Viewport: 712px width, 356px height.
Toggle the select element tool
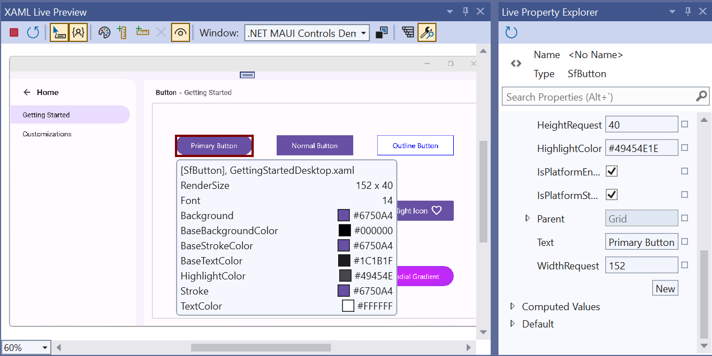tap(59, 33)
